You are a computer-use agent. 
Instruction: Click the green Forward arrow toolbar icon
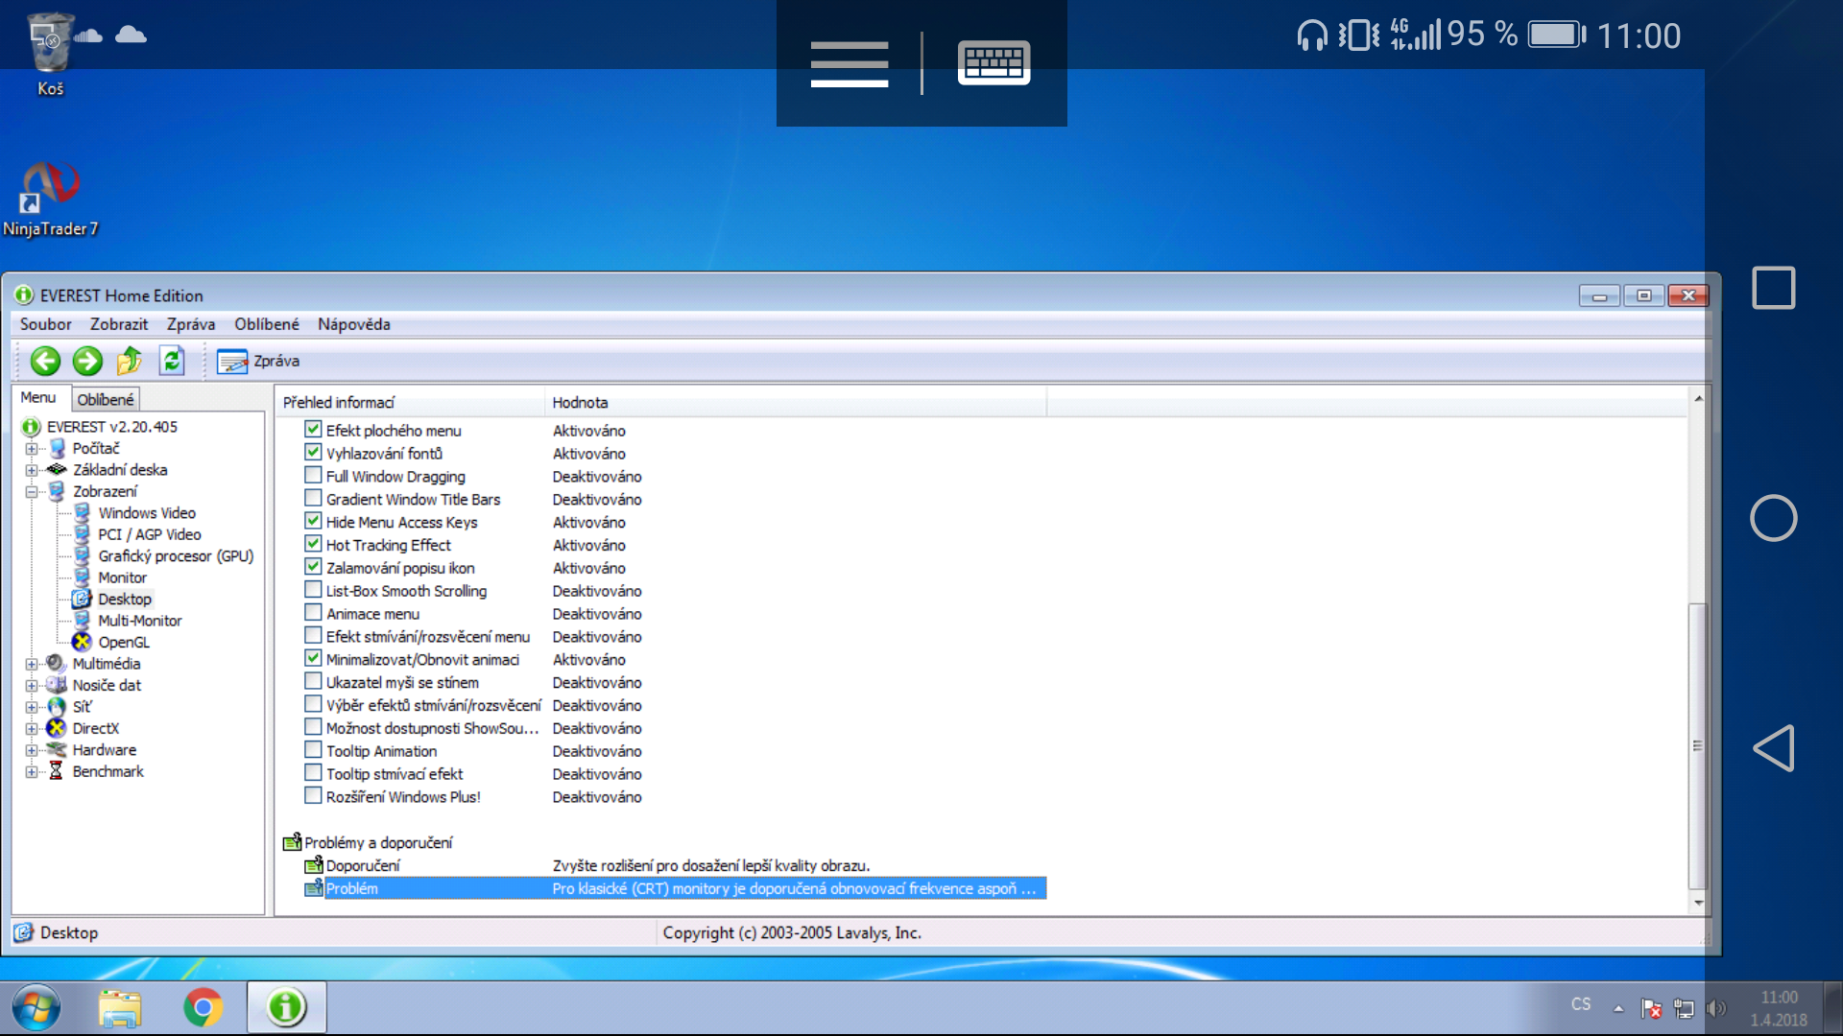click(x=87, y=361)
